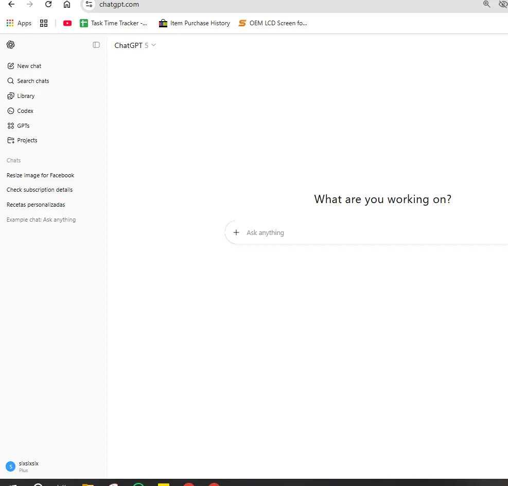Open the browser home page

tap(67, 4)
